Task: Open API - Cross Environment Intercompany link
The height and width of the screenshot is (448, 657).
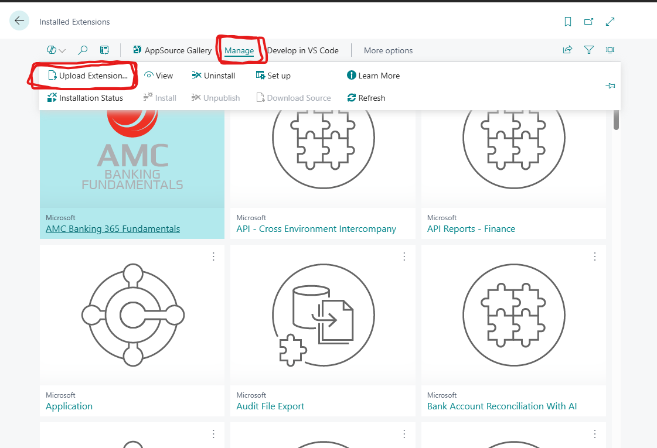Action: coord(316,229)
